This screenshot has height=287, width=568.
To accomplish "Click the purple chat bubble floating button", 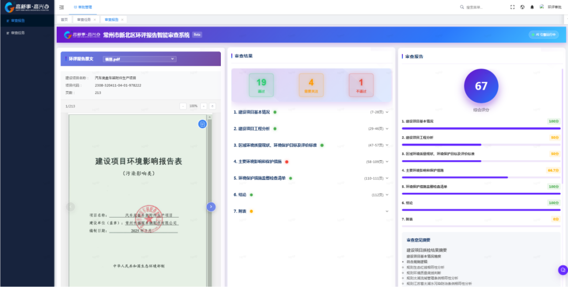I will pyautogui.click(x=562, y=270).
